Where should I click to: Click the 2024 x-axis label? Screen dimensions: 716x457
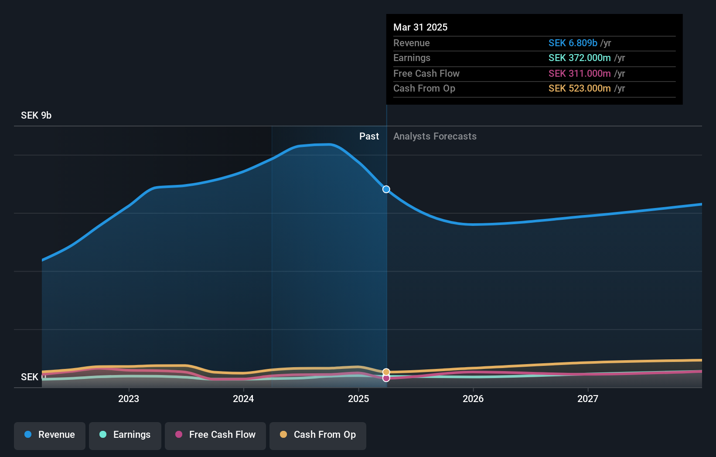[x=243, y=399]
